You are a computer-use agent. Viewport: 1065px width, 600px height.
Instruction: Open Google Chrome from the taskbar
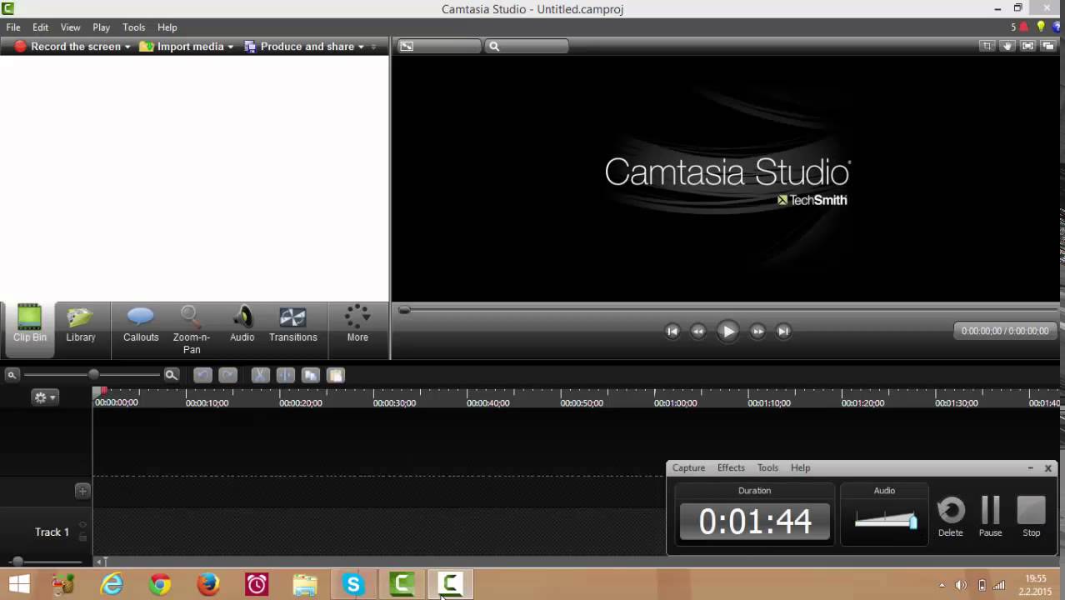[160, 585]
